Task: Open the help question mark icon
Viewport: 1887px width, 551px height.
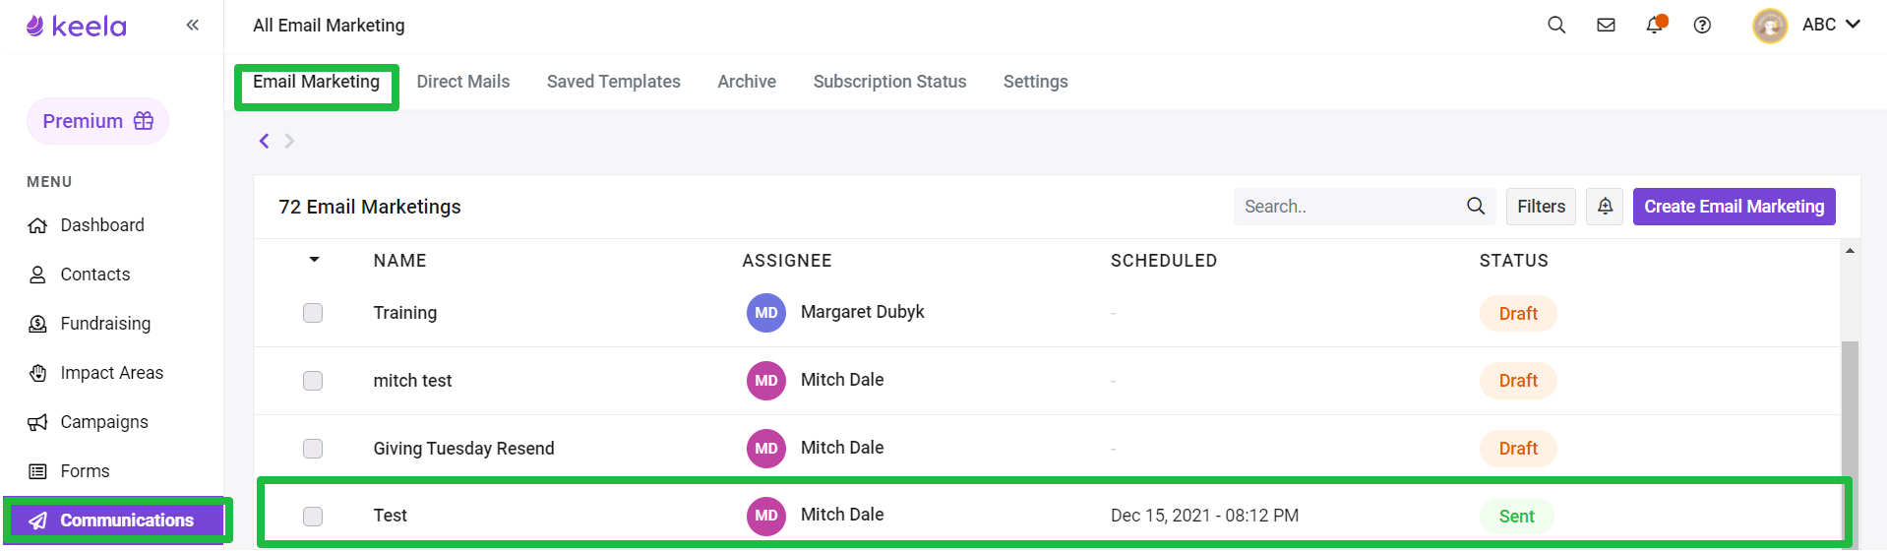Action: [1702, 25]
